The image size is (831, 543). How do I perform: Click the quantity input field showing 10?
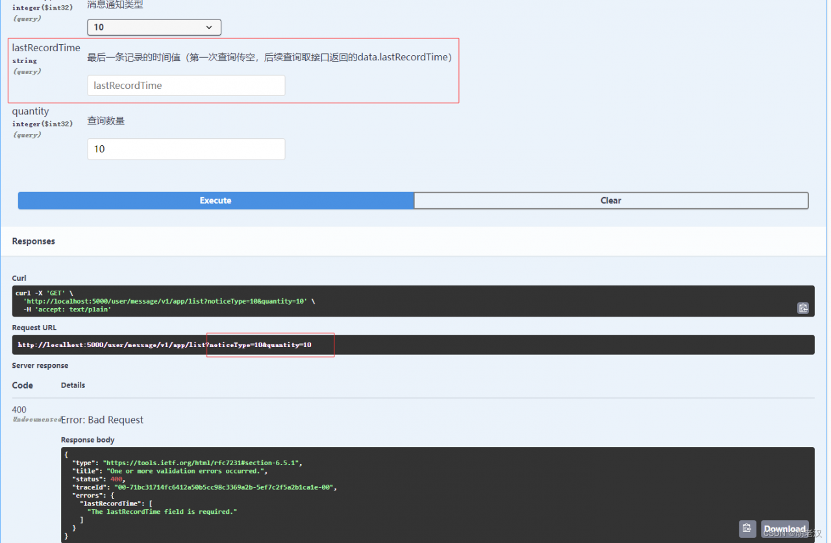coord(186,149)
